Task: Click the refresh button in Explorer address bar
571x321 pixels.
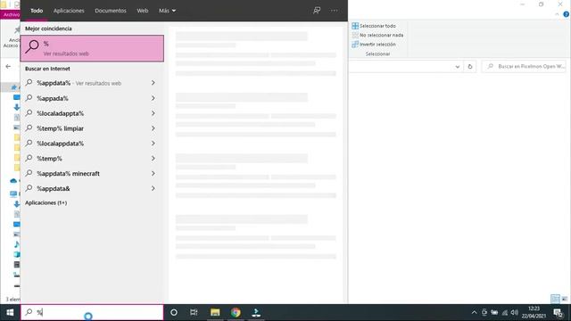Action: (470, 67)
